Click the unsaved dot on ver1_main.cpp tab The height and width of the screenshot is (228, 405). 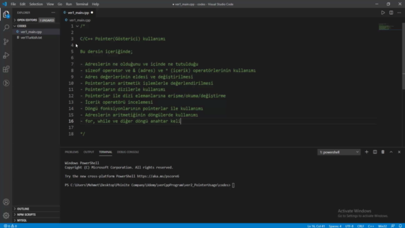click(92, 13)
